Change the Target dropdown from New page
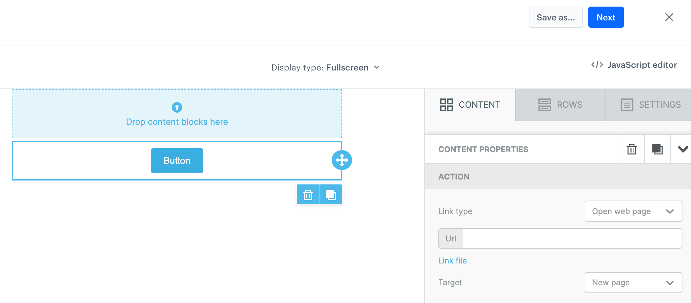Viewport: 691px width, 303px height. (633, 283)
